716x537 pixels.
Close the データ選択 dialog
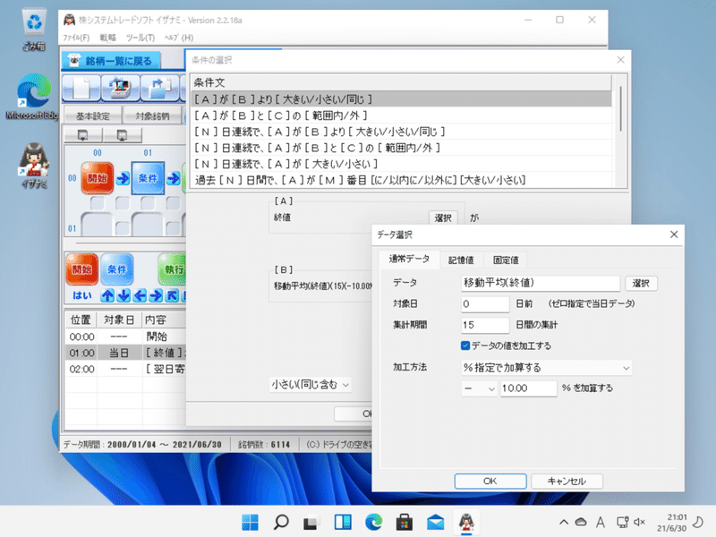[674, 234]
